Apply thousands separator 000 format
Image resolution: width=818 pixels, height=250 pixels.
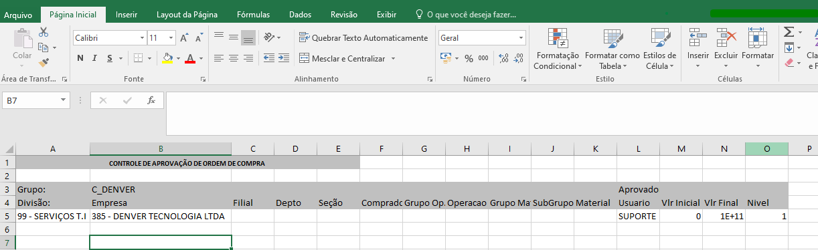pos(483,58)
